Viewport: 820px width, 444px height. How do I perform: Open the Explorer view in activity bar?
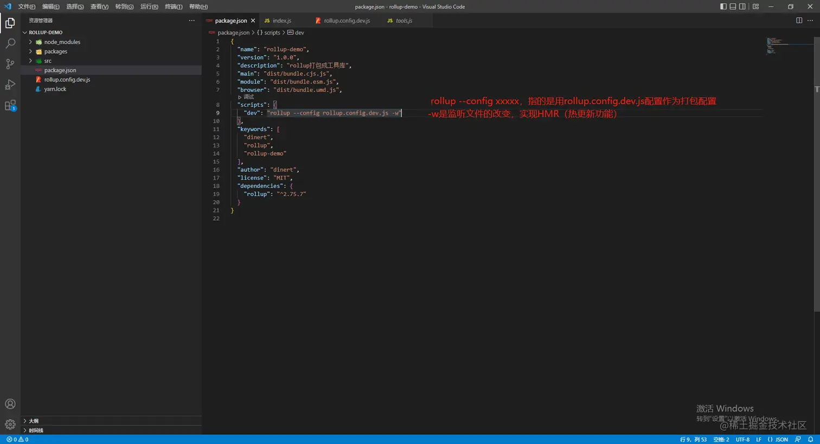(x=10, y=23)
